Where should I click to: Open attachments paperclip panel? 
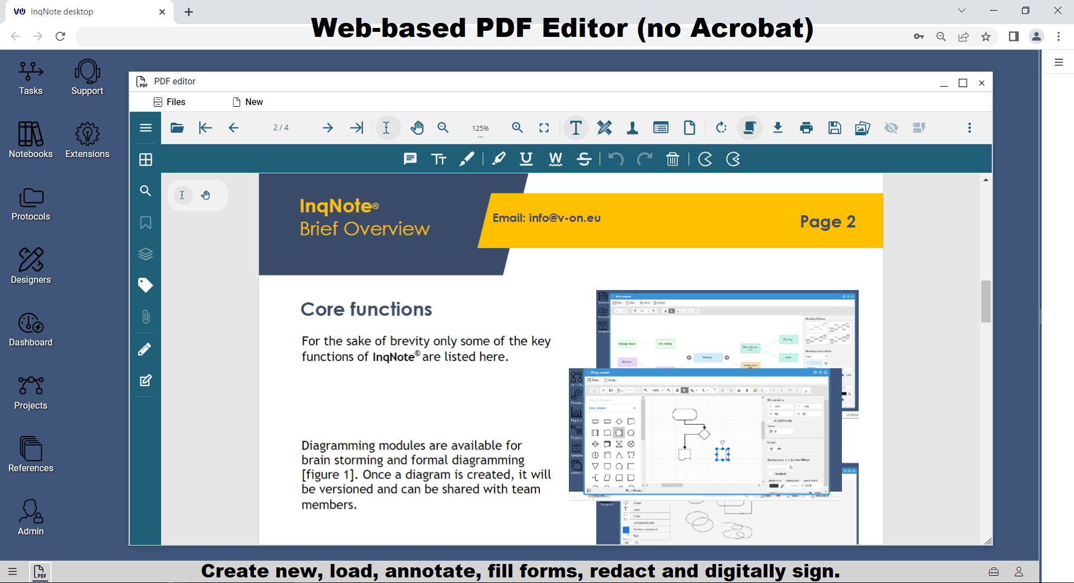pos(145,317)
